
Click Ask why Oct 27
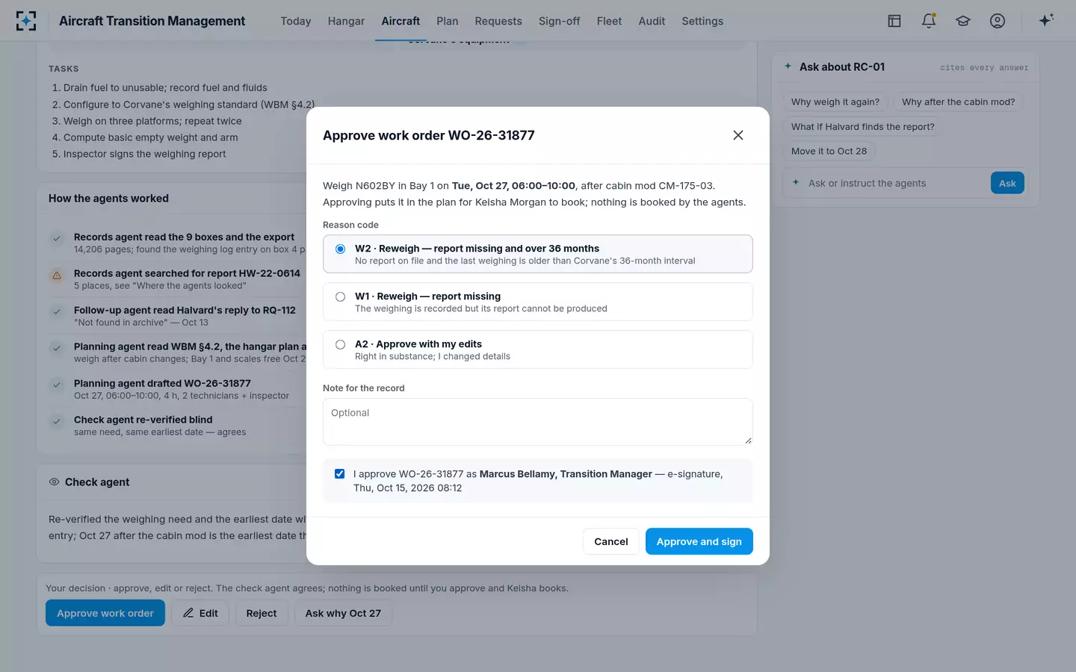click(x=343, y=613)
